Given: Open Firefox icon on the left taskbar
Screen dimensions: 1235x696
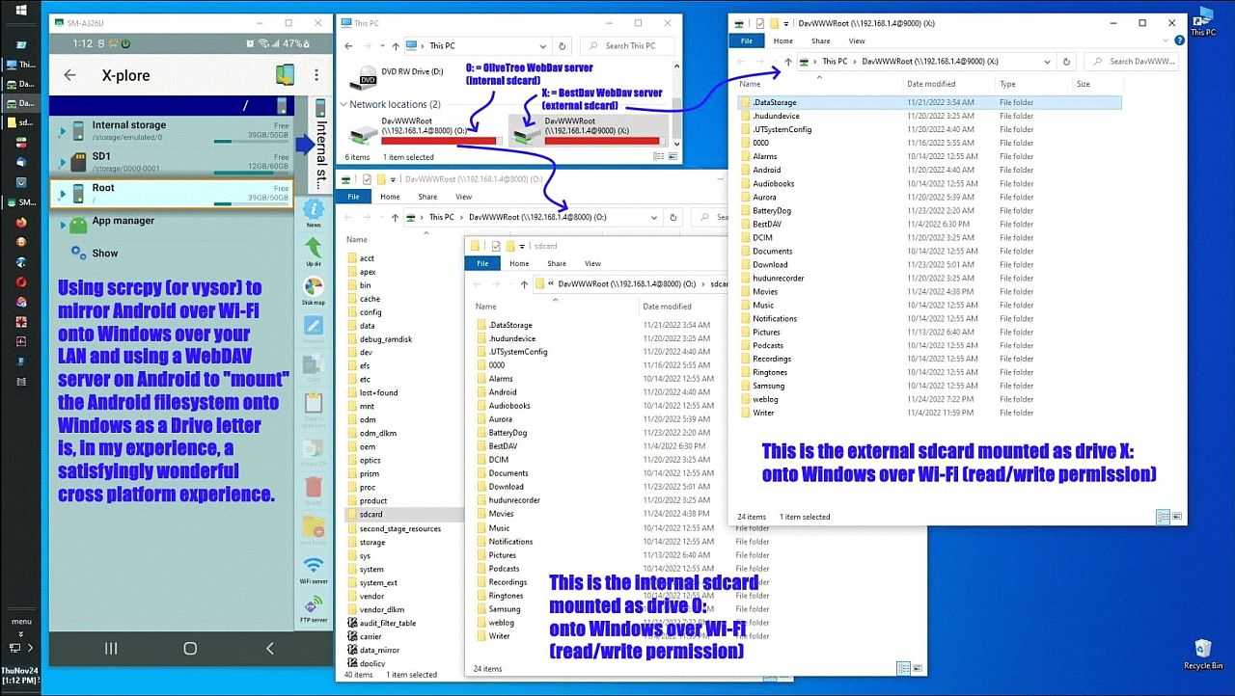Looking at the screenshot, I should pos(21,222).
